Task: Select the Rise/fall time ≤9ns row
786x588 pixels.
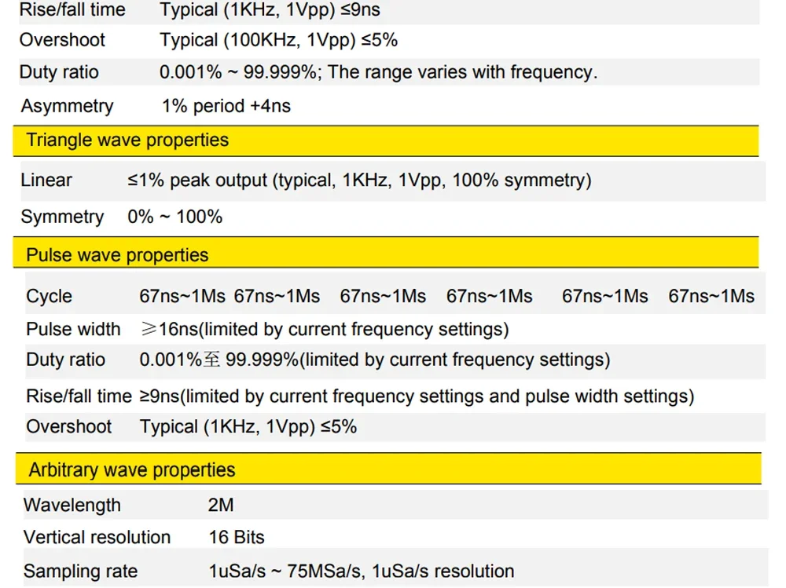Action: click(x=389, y=10)
